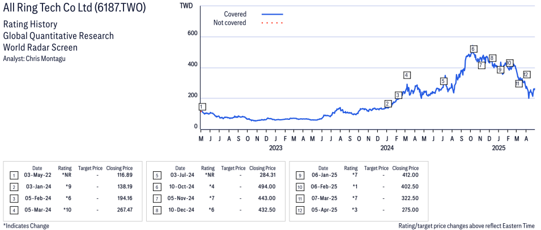Click the date 03-Jul-24 in the table
541x230 pixels.
coord(181,176)
